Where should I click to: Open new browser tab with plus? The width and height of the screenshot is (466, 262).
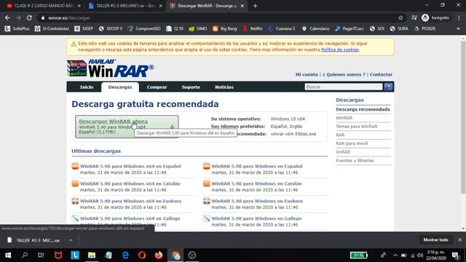tap(256, 6)
